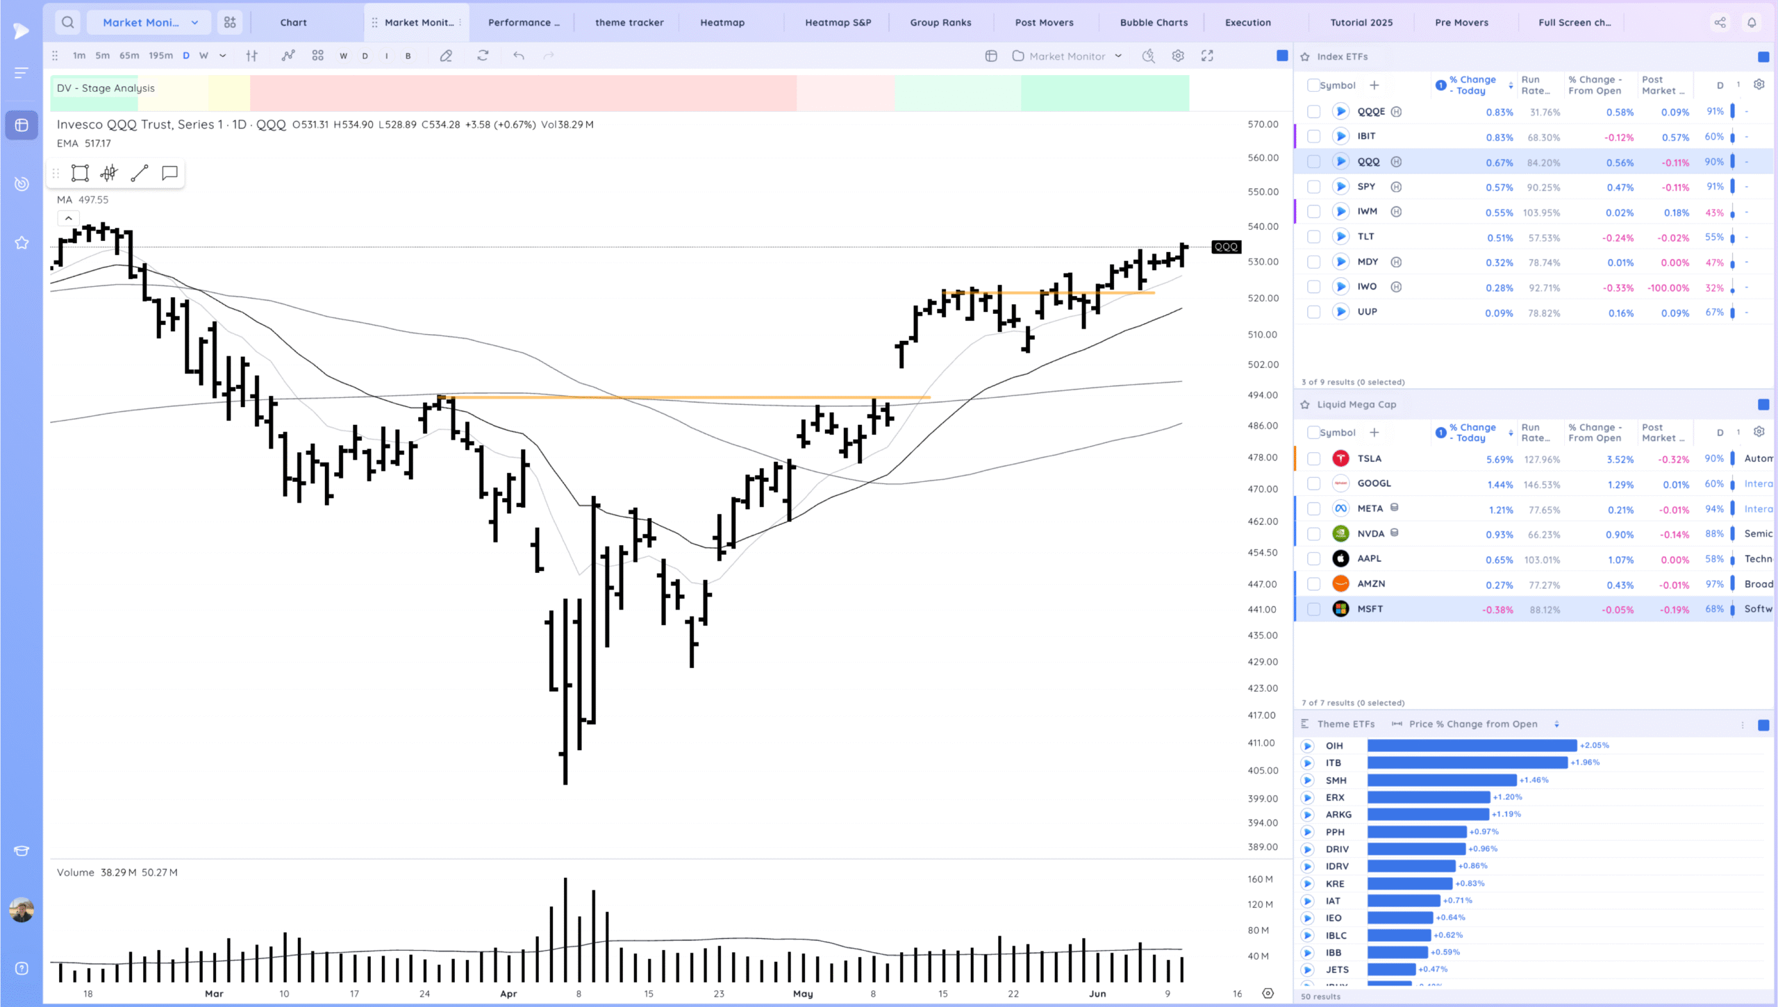The image size is (1778, 1007).
Task: Sort by % Change Today column
Action: (x=1473, y=85)
